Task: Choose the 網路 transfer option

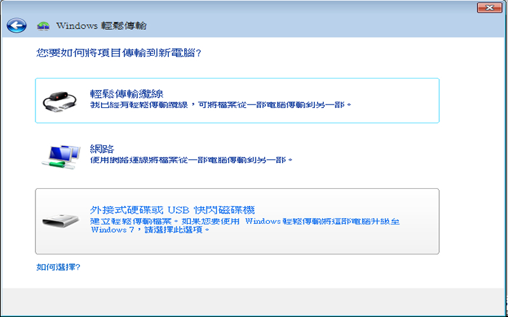Action: tap(237, 156)
